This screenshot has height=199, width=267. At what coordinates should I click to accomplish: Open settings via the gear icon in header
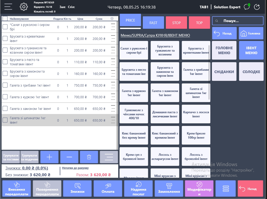point(24,7)
